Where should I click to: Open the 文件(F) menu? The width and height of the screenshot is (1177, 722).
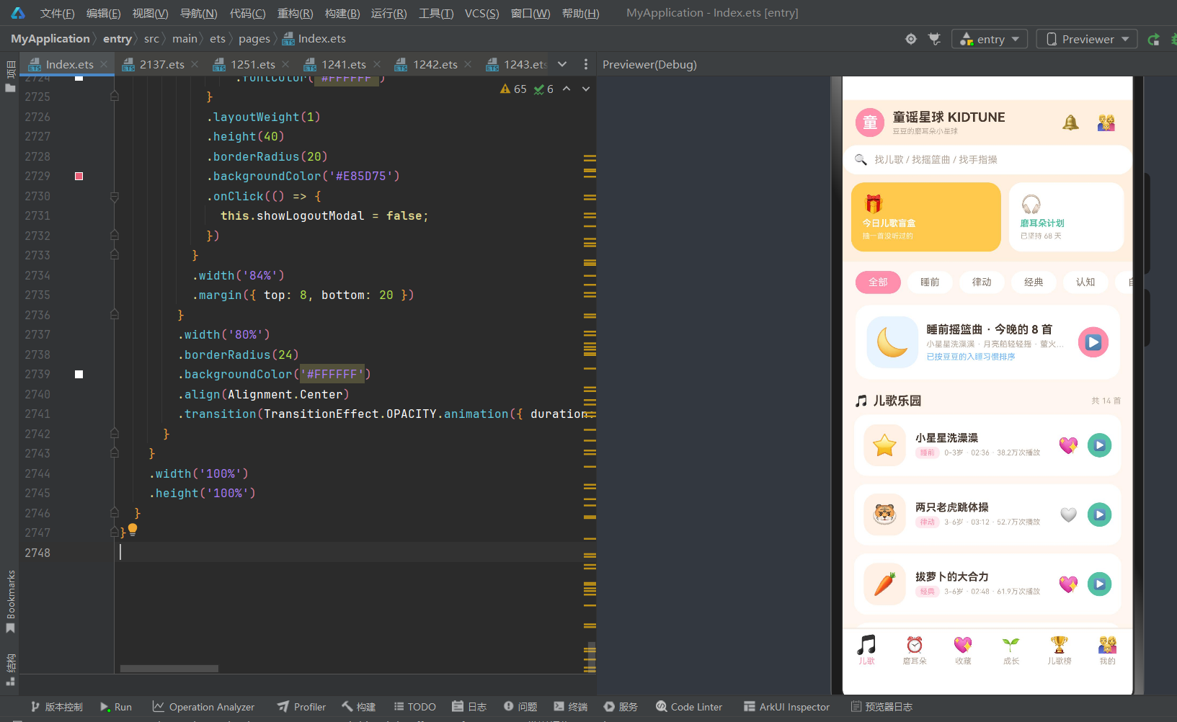(57, 13)
